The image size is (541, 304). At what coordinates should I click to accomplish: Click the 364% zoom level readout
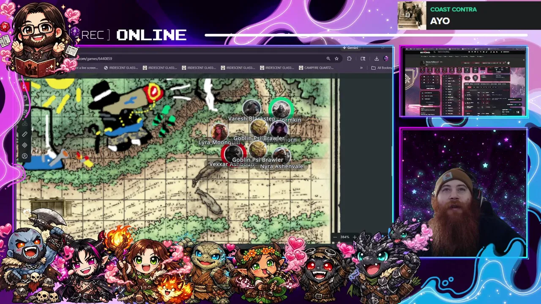click(345, 237)
